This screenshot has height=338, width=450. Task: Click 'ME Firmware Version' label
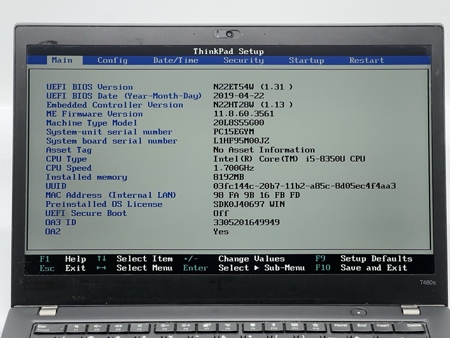(x=94, y=114)
